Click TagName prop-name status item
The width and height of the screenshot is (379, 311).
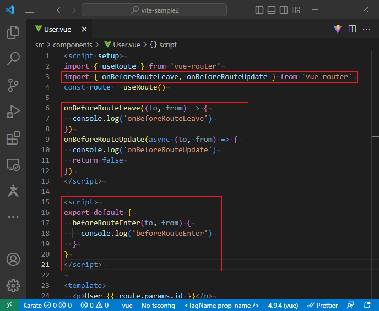221,306
